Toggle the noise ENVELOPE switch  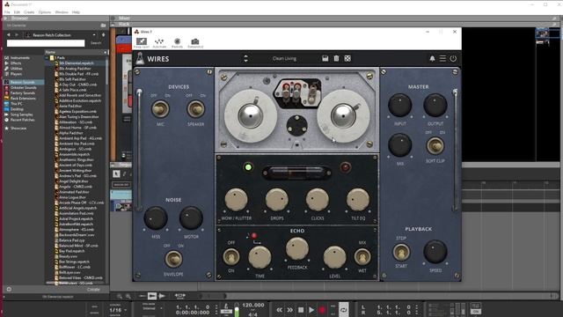[173, 259]
